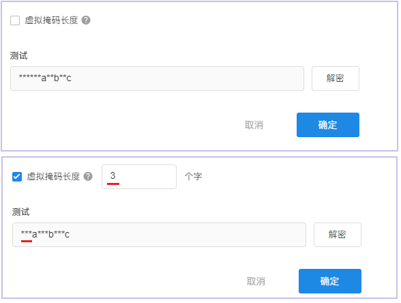Focus test field containing ******a**b**c
This screenshot has width=401, height=303.
click(157, 78)
